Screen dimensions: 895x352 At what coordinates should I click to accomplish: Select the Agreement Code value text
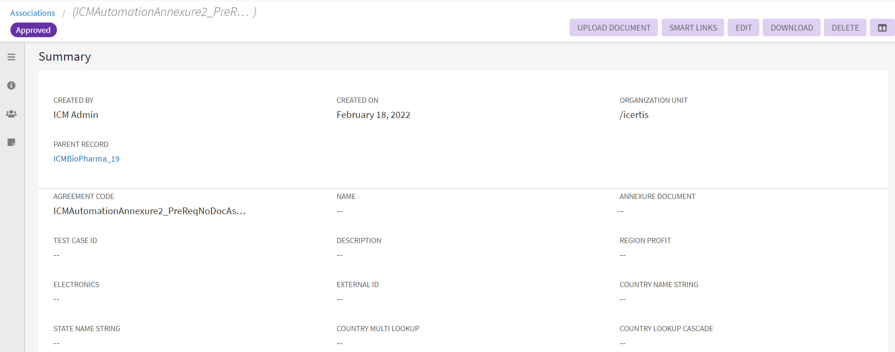(x=149, y=211)
